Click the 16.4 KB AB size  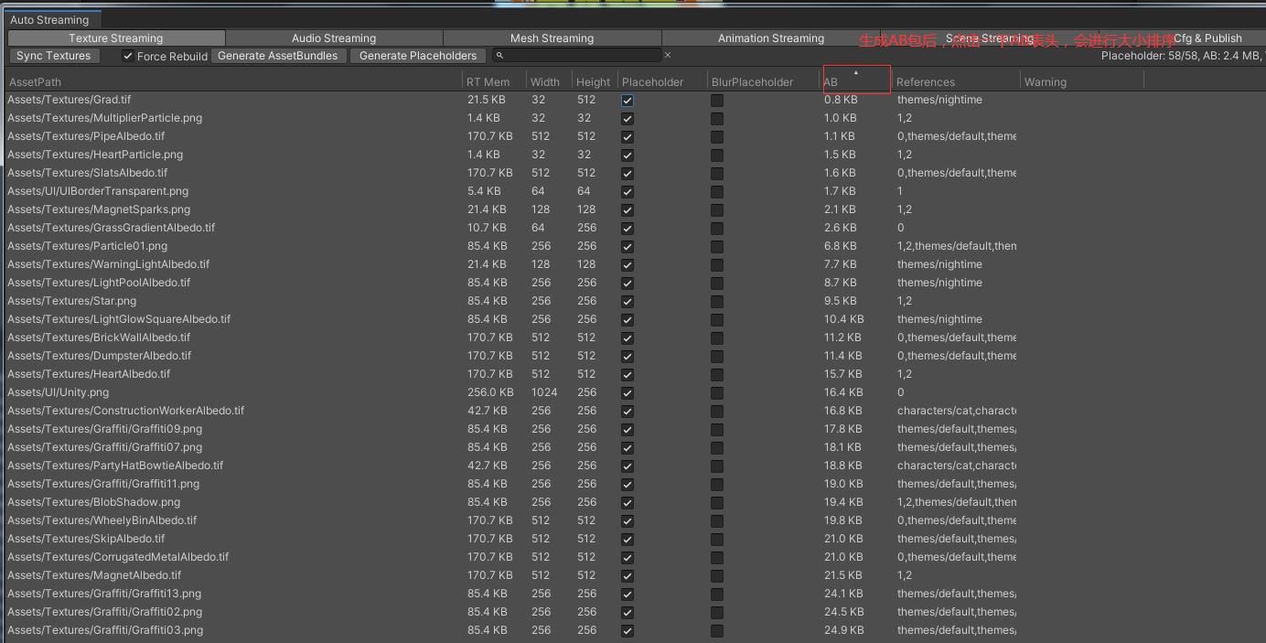[x=843, y=392]
